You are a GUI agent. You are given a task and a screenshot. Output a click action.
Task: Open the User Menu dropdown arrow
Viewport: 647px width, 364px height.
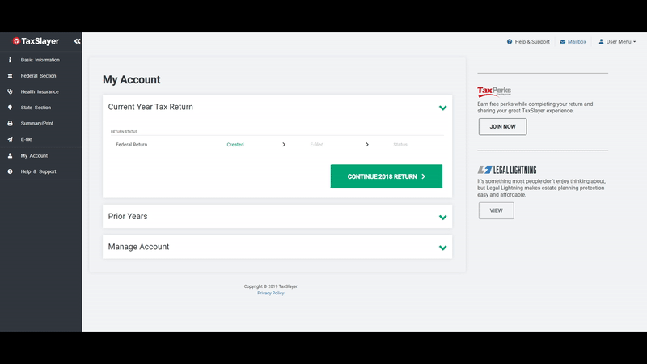(x=634, y=42)
